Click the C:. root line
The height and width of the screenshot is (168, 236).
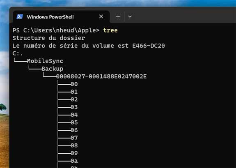point(18,53)
